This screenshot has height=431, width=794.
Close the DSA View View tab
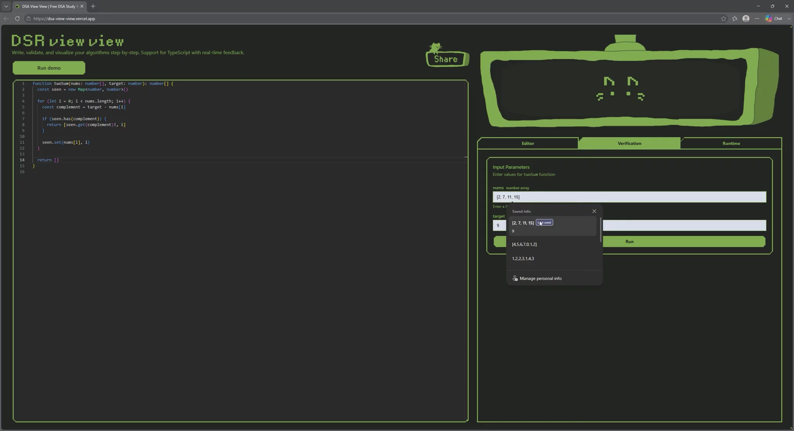(82, 6)
